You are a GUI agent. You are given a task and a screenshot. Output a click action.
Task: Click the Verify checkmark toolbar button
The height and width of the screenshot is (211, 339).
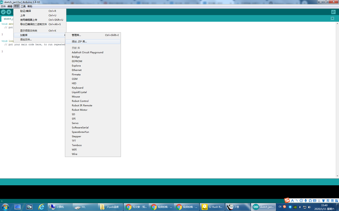tap(3, 12)
